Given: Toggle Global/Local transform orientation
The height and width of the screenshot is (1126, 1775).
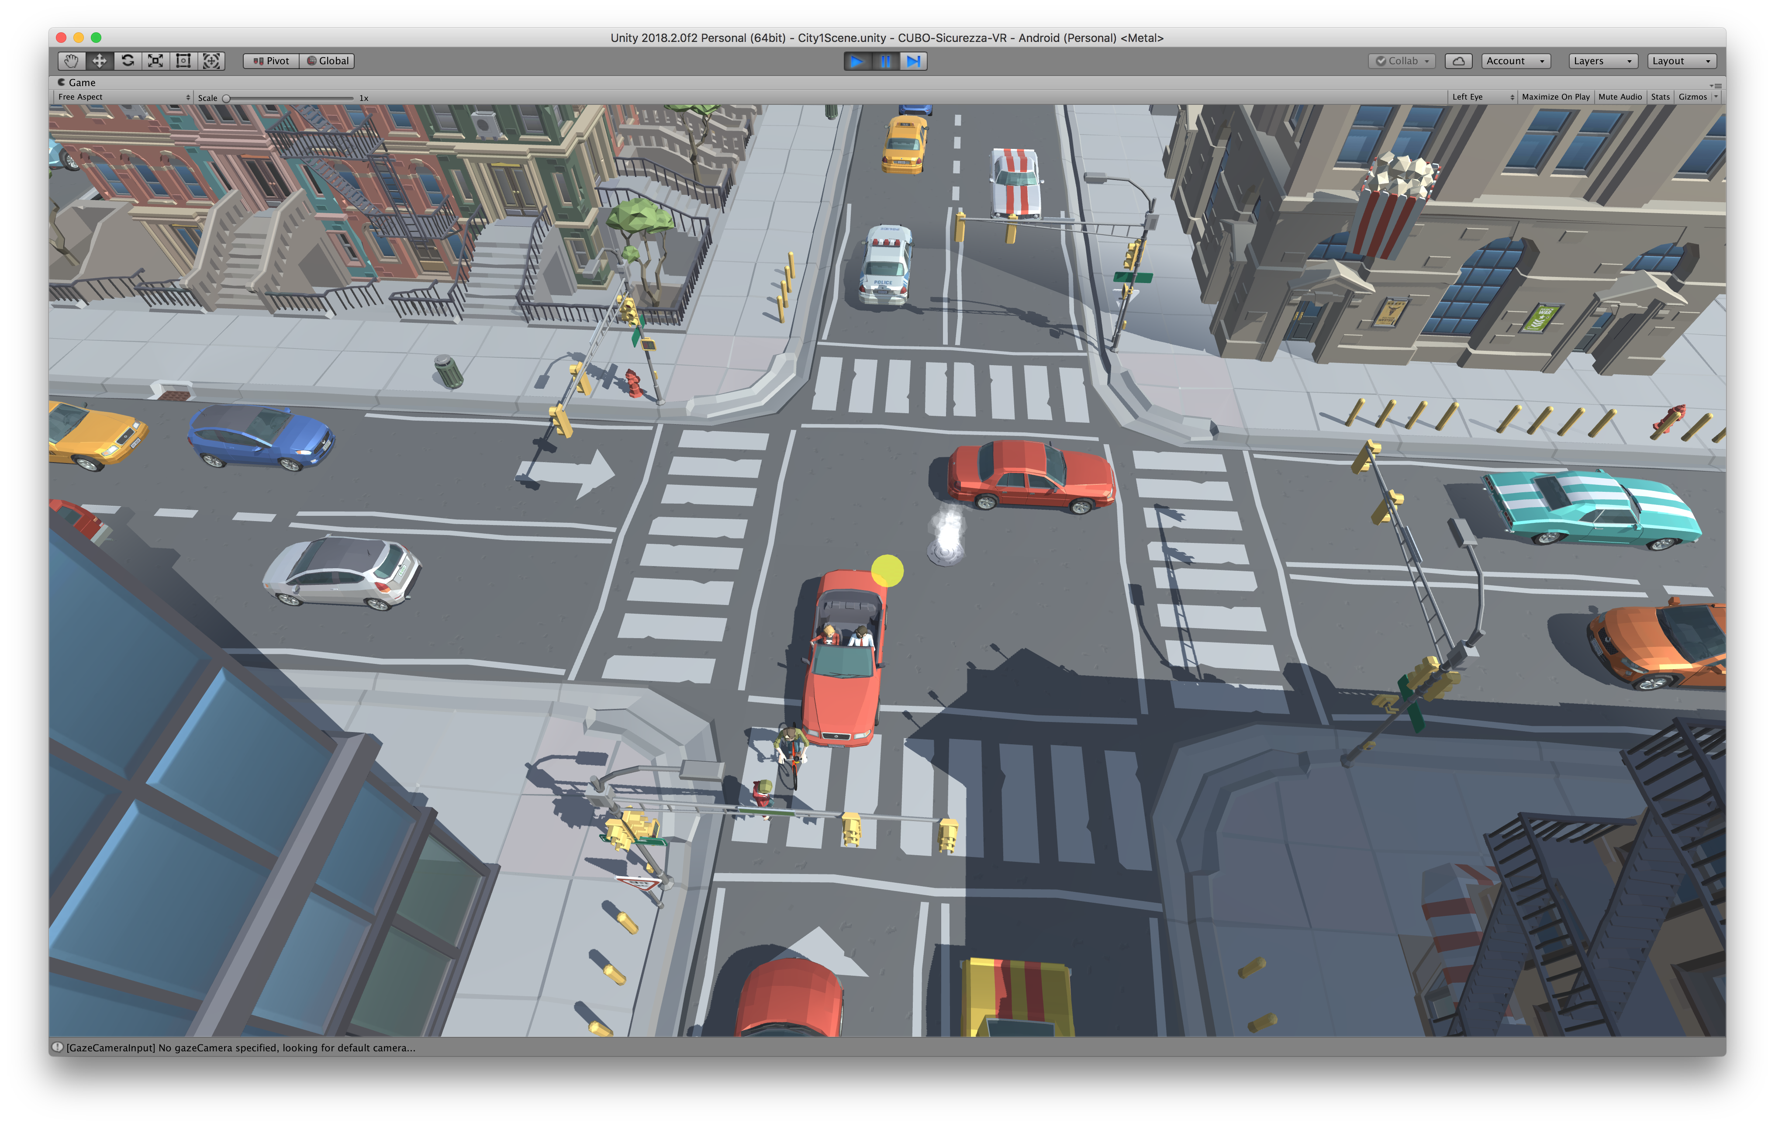Looking at the screenshot, I should pos(327,61).
